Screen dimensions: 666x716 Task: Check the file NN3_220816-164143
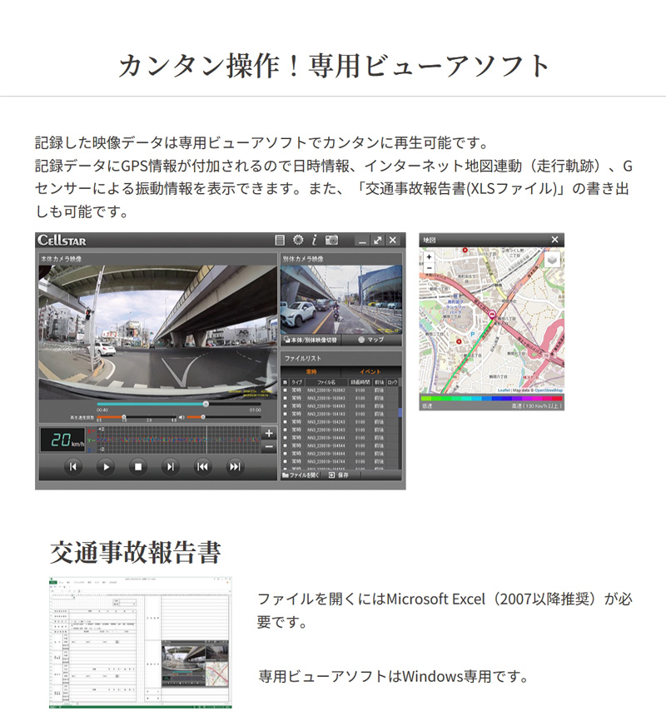[x=286, y=414]
